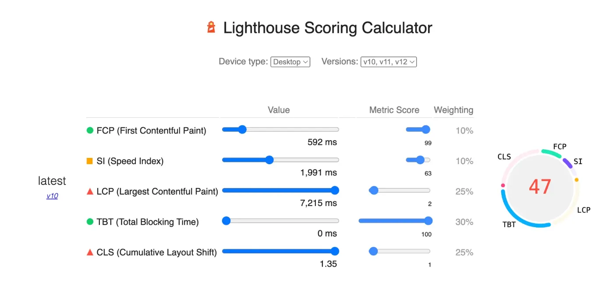Click the red LCP warning triangle
616x301 pixels.
click(90, 191)
